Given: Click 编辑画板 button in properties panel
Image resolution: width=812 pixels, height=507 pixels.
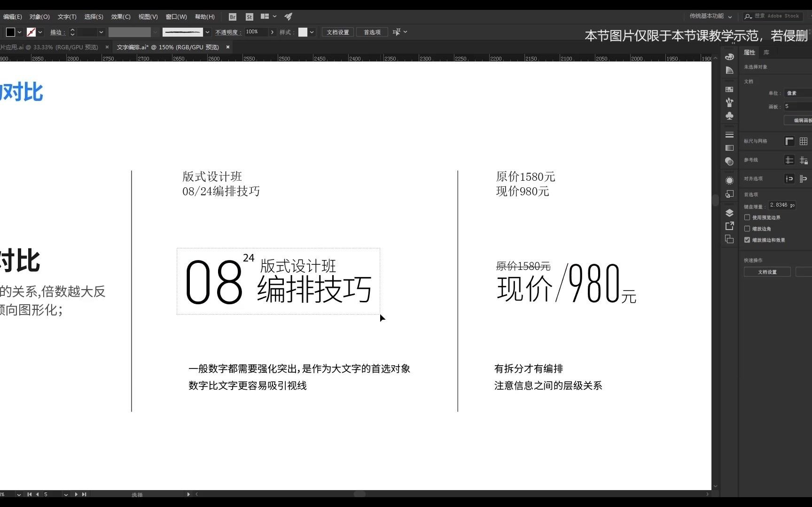Looking at the screenshot, I should click(798, 120).
